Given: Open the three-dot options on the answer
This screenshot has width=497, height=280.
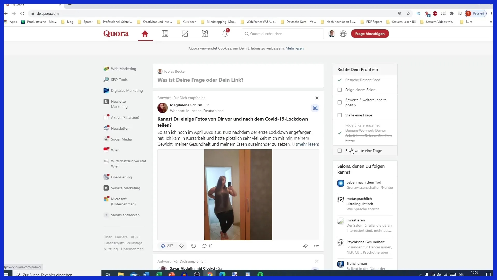Looking at the screenshot, I should pos(316,246).
